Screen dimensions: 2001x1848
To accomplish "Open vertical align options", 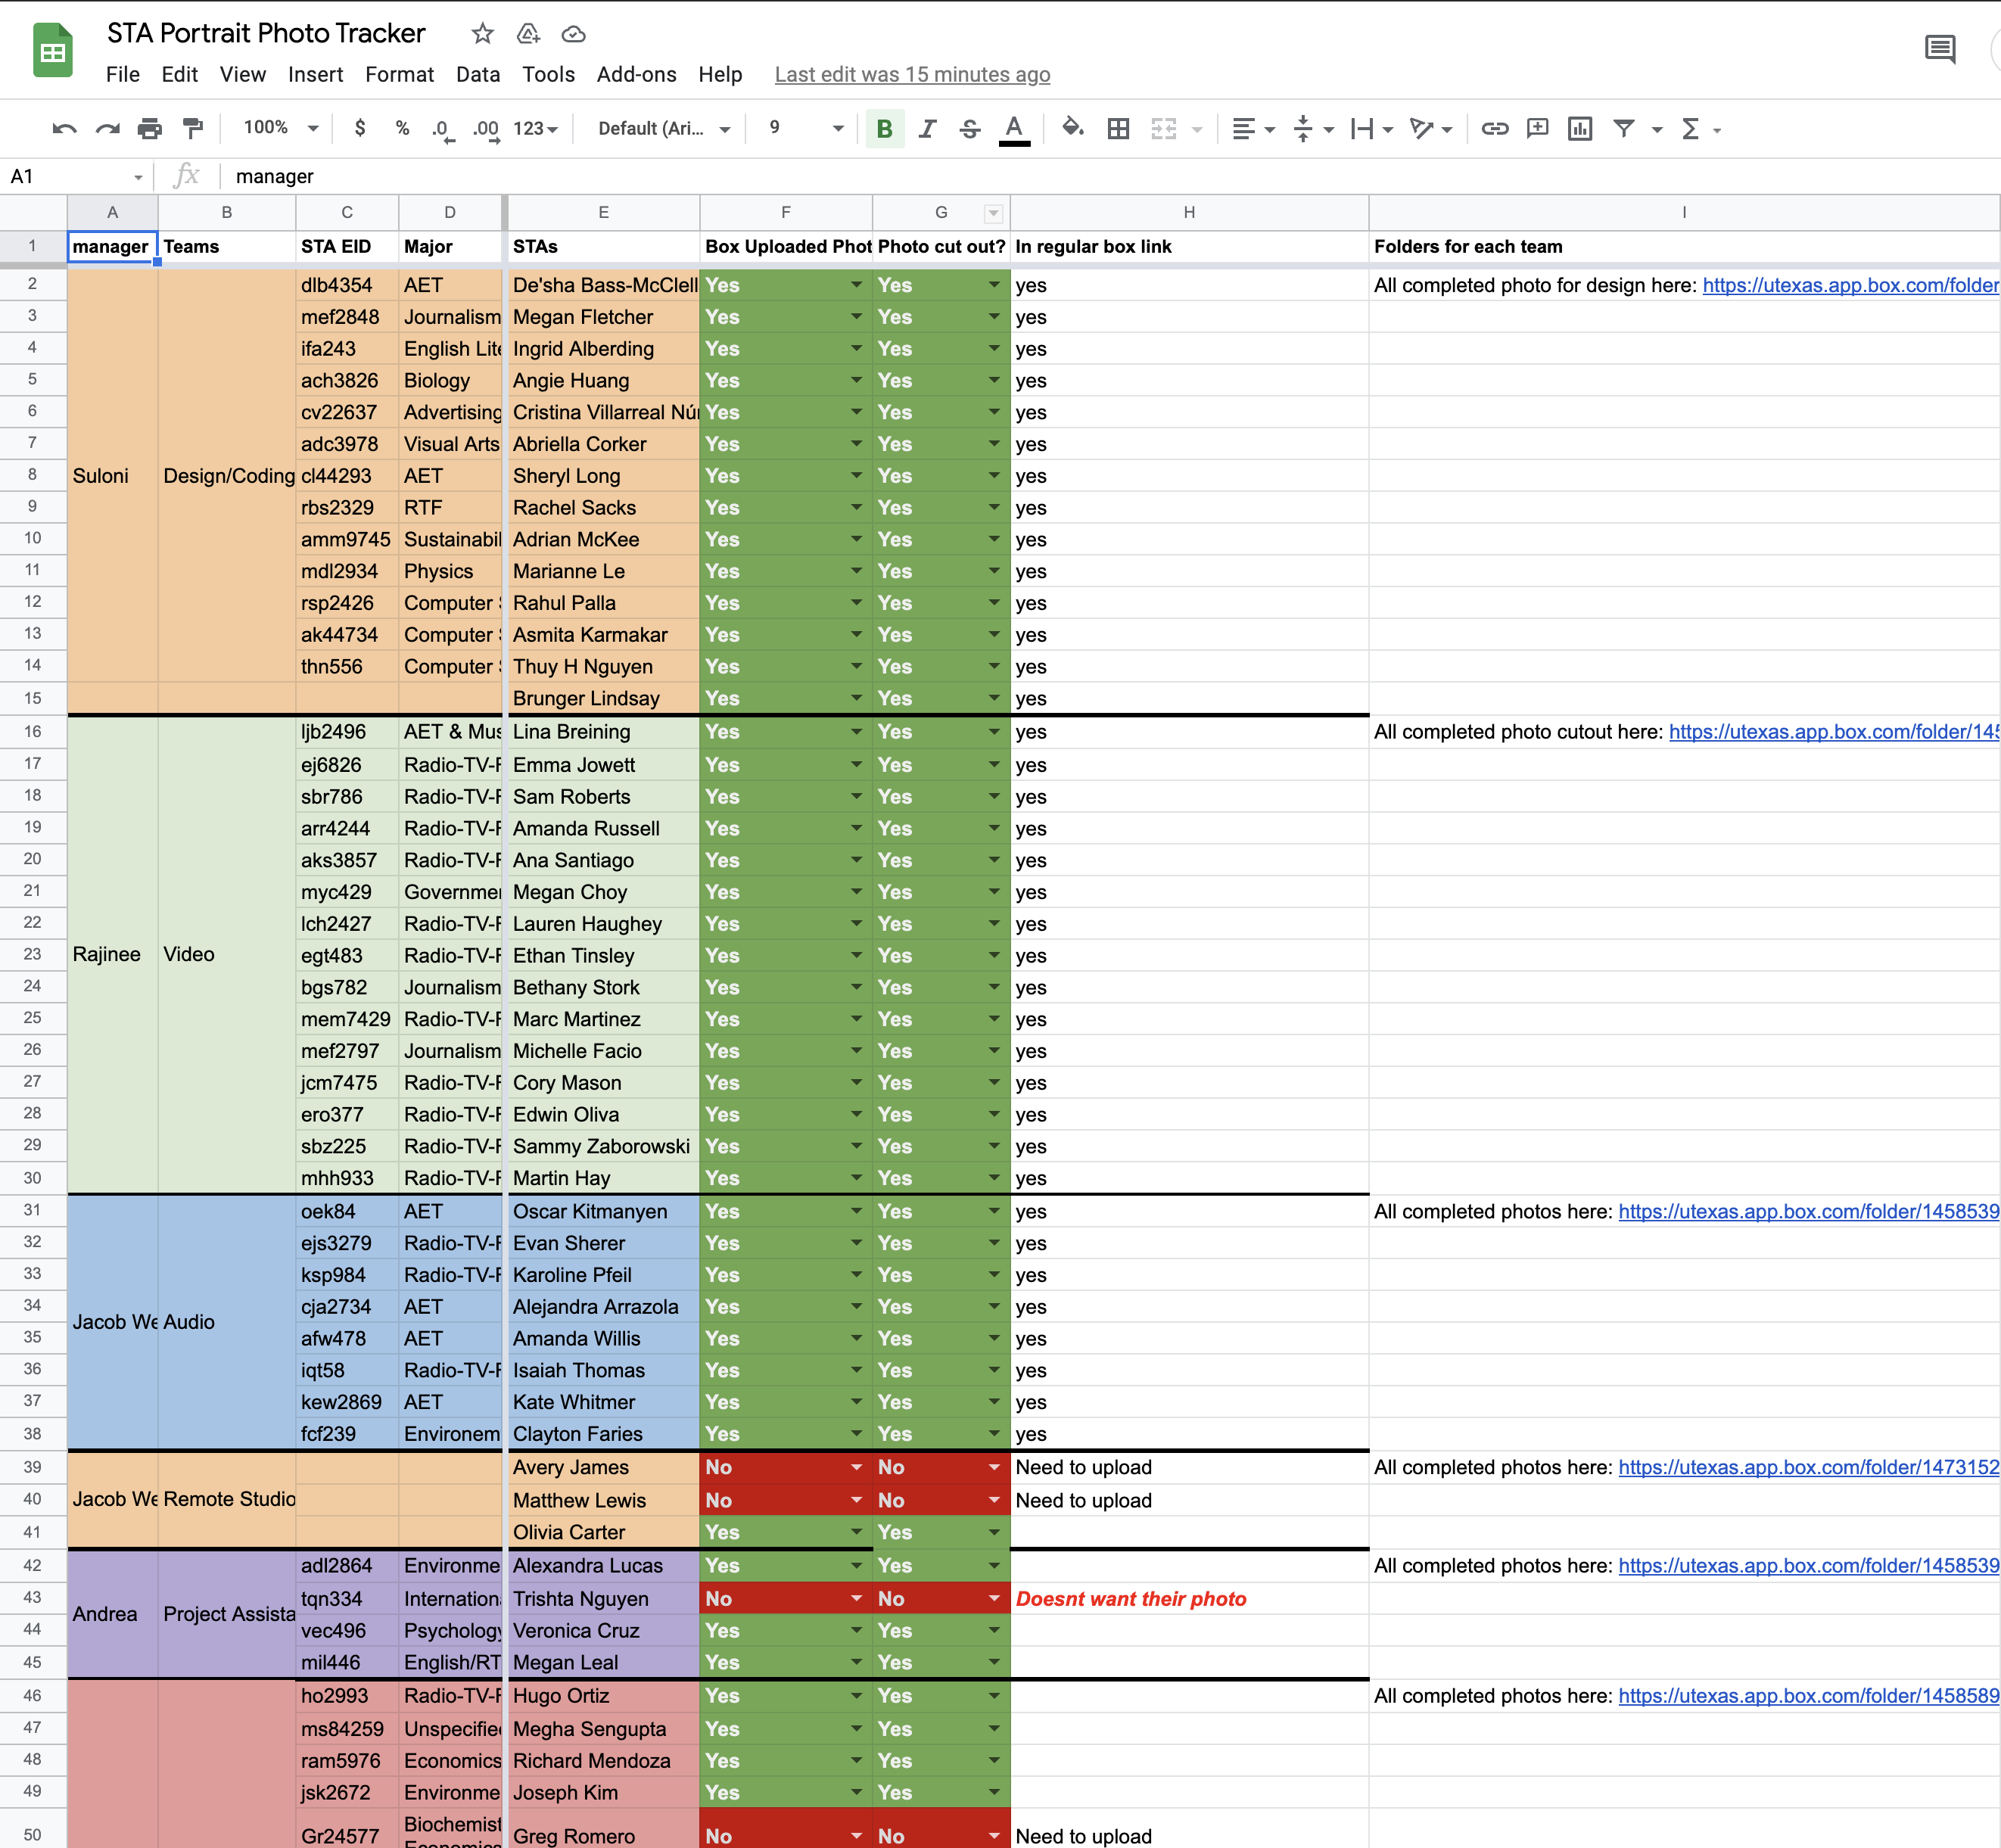I will pos(1313,128).
